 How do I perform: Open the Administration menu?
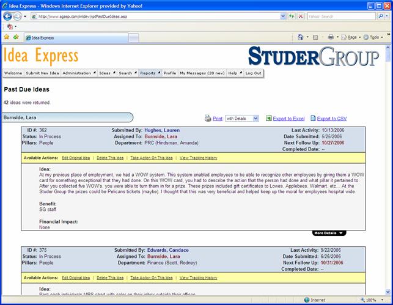79,73
